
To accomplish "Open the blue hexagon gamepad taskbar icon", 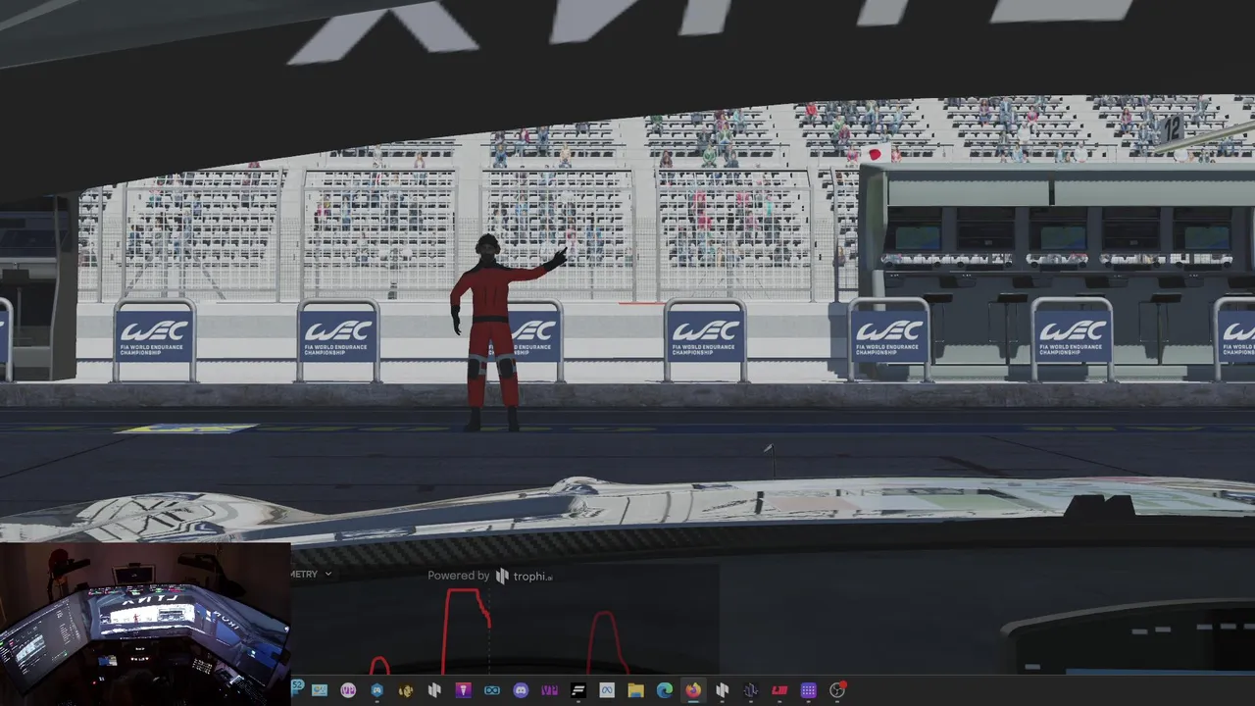I will tap(376, 690).
